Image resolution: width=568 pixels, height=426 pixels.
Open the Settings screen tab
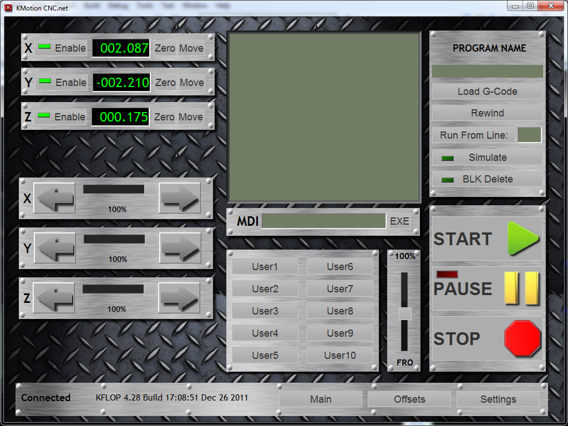[x=498, y=399]
